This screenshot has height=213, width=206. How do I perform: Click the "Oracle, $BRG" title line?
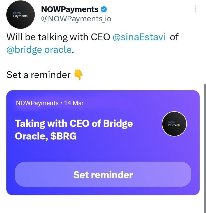(46, 136)
